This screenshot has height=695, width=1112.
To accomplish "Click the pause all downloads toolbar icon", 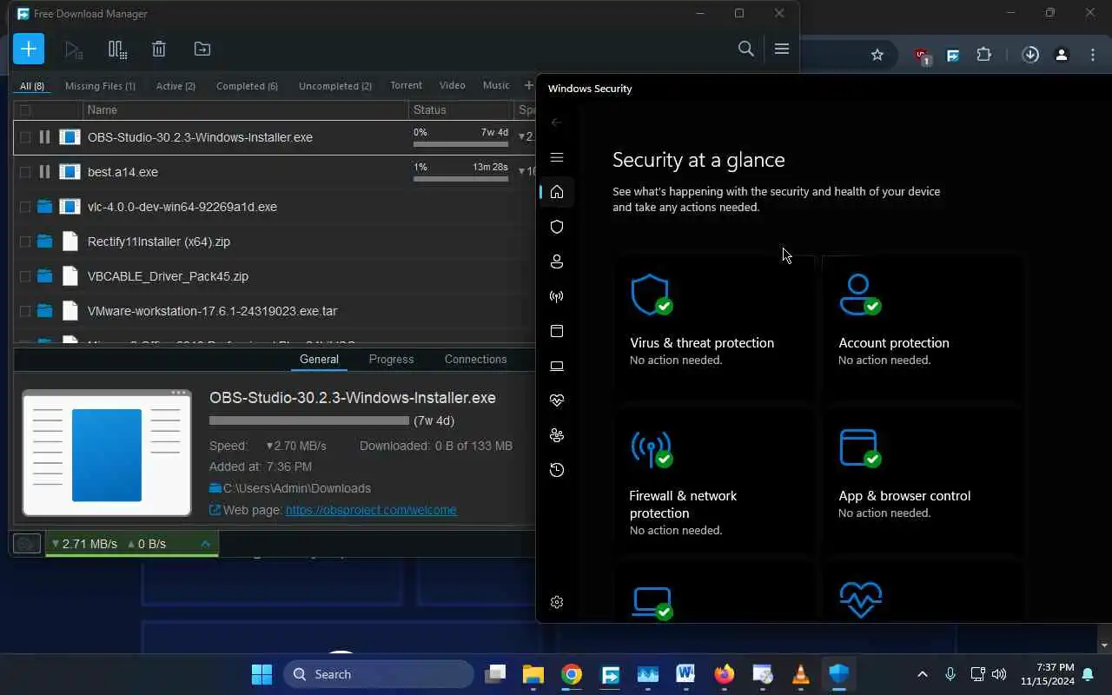I will (117, 50).
